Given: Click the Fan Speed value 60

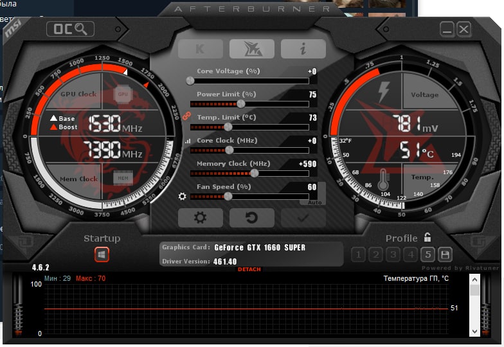Looking at the screenshot, I should click(x=312, y=187).
